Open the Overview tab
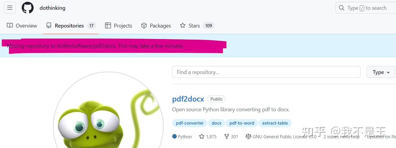 click(x=22, y=26)
